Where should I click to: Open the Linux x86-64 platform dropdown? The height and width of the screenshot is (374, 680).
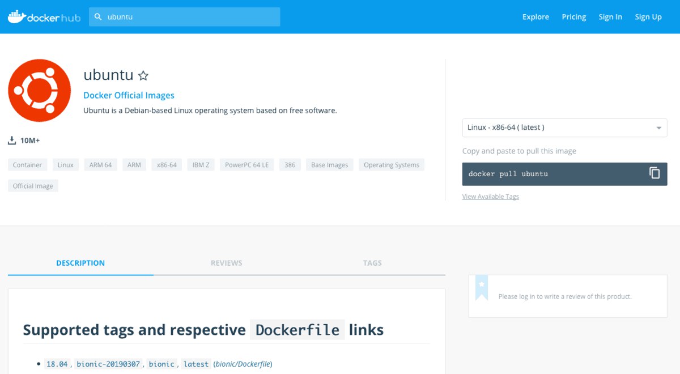(x=564, y=127)
